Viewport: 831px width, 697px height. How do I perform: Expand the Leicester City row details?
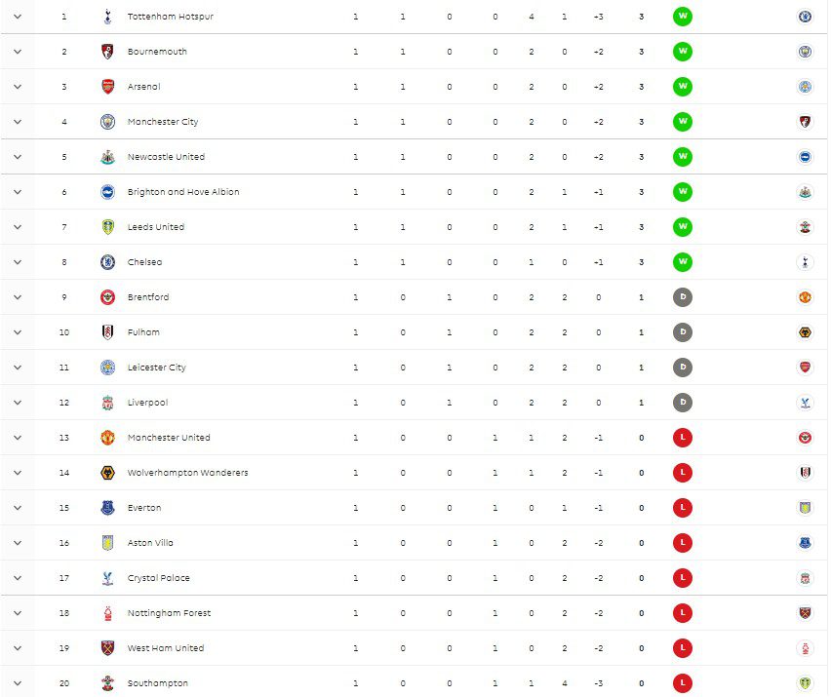(x=18, y=368)
